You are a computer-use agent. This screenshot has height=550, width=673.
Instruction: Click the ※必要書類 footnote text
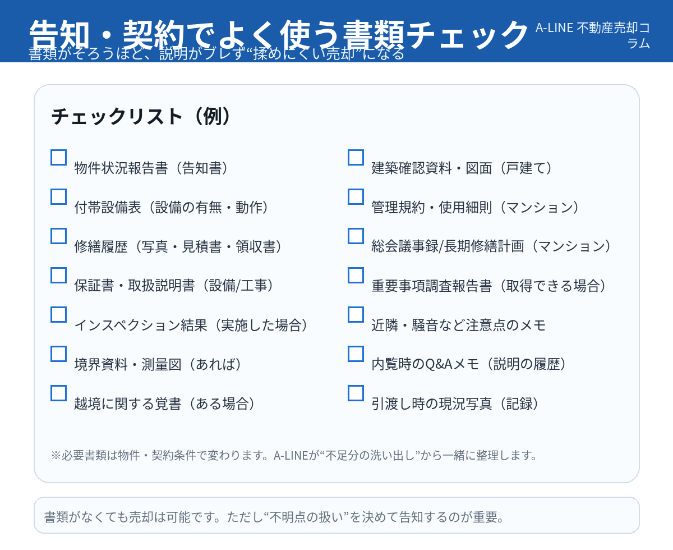point(294,455)
